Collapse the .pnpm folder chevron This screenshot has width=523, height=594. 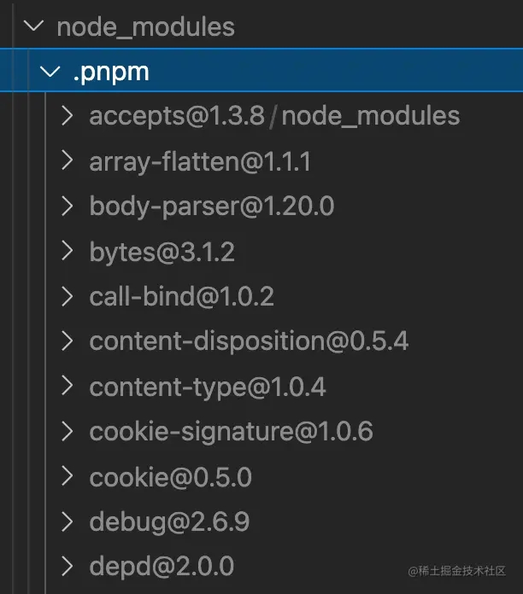tap(50, 71)
